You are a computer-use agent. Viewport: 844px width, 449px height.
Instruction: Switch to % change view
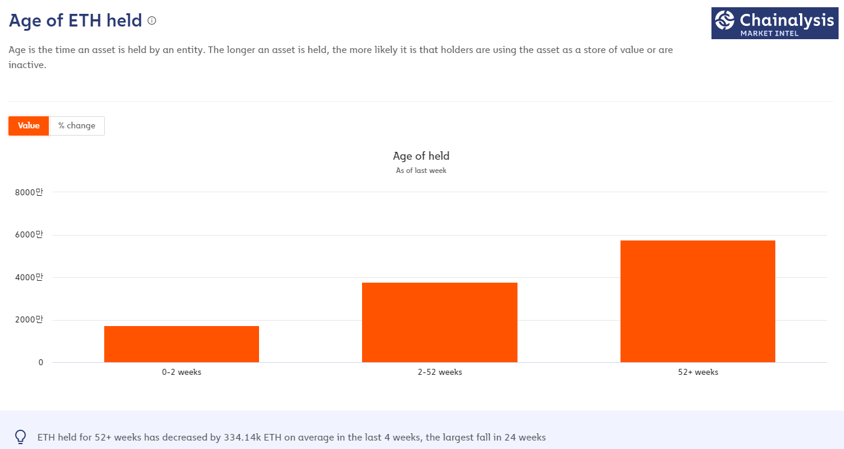[77, 126]
